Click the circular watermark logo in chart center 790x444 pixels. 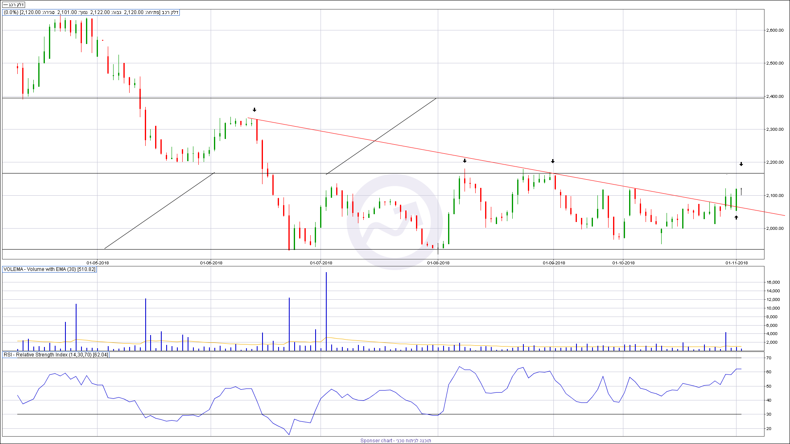394,222
